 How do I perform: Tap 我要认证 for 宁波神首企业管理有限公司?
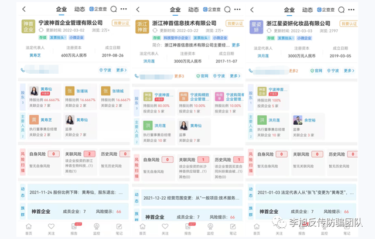pos(121,23)
